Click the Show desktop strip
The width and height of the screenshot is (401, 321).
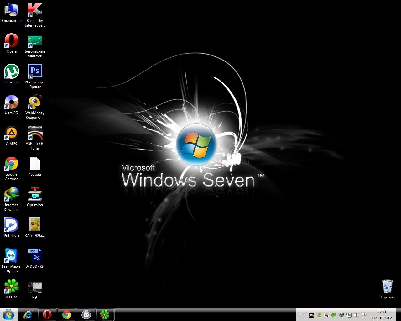[x=398, y=315]
